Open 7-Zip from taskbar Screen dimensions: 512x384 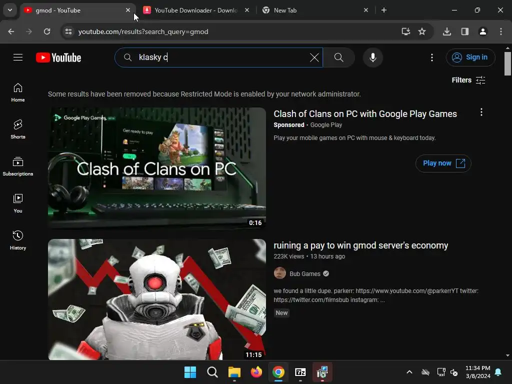[x=300, y=372]
